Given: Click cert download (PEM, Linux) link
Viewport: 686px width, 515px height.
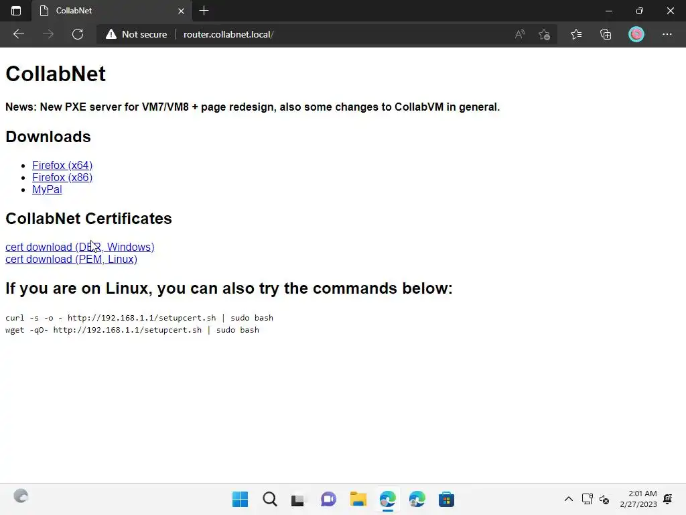Looking at the screenshot, I should (71, 260).
